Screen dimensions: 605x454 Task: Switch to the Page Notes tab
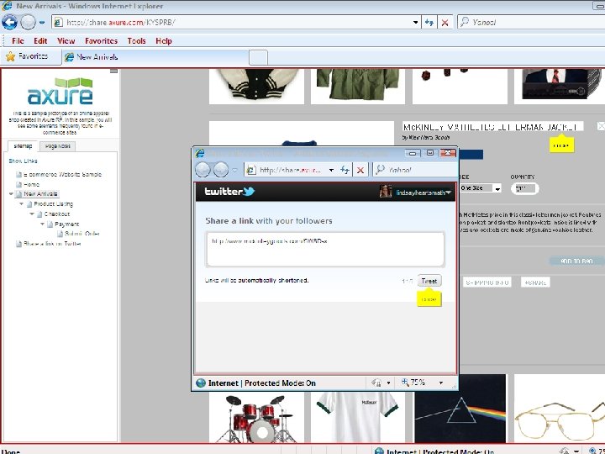click(57, 146)
